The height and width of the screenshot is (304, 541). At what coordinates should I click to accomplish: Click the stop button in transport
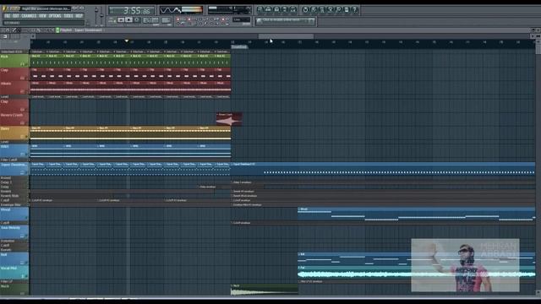128,20
